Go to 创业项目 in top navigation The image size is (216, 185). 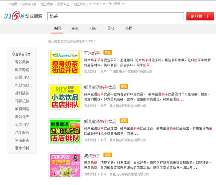[x=47, y=4]
